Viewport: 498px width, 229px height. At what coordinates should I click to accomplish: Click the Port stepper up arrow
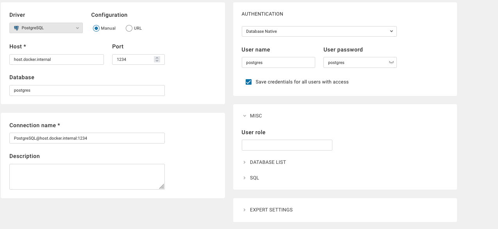point(157,57)
